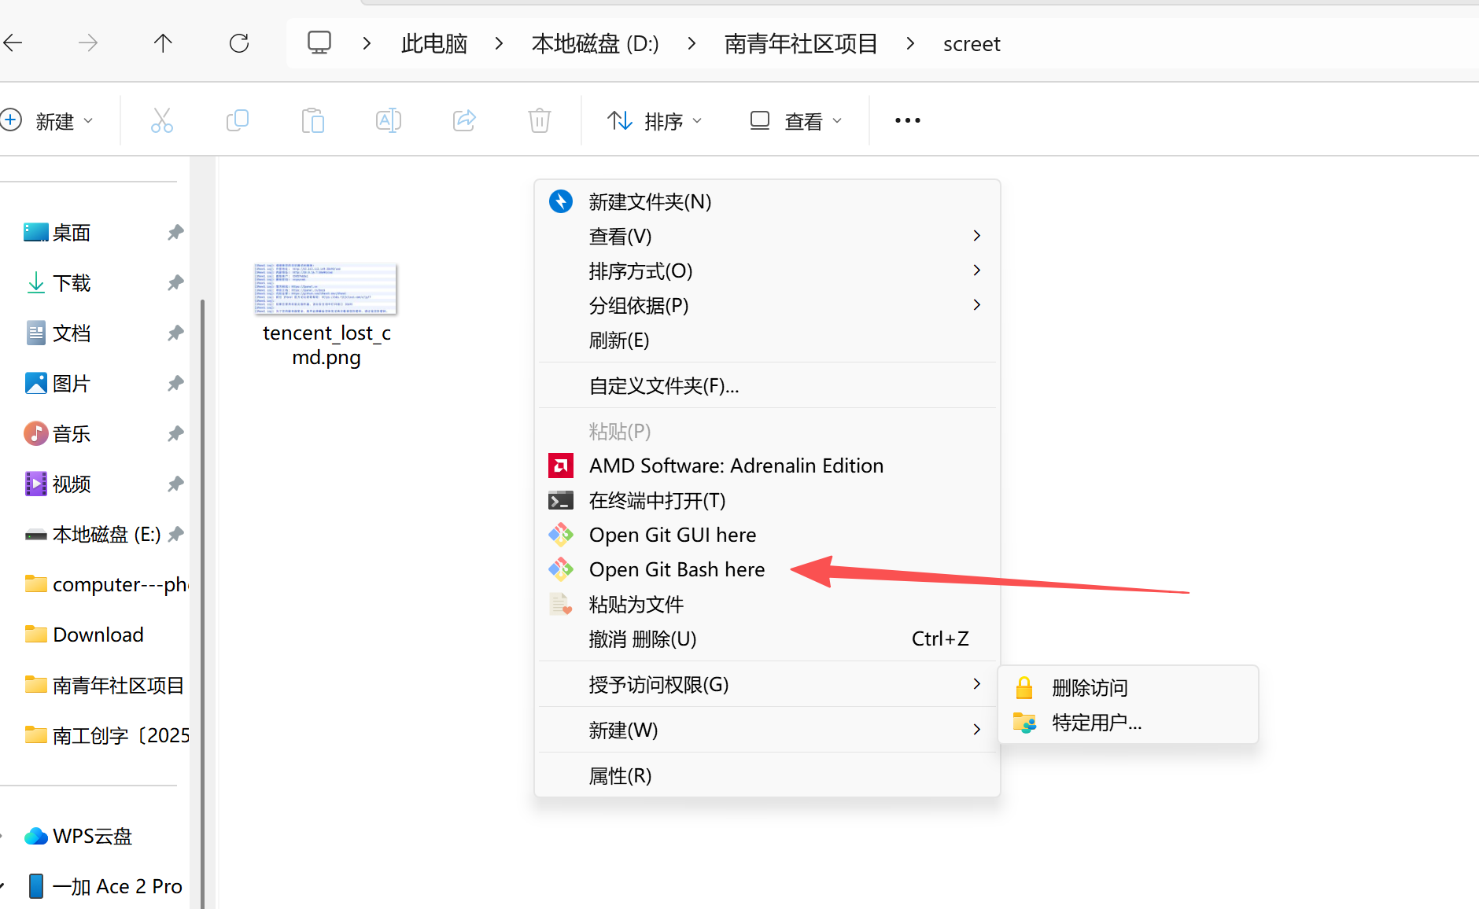Click the Delete trash can icon
Screen dimensions: 1479x909
pyautogui.click(x=539, y=120)
